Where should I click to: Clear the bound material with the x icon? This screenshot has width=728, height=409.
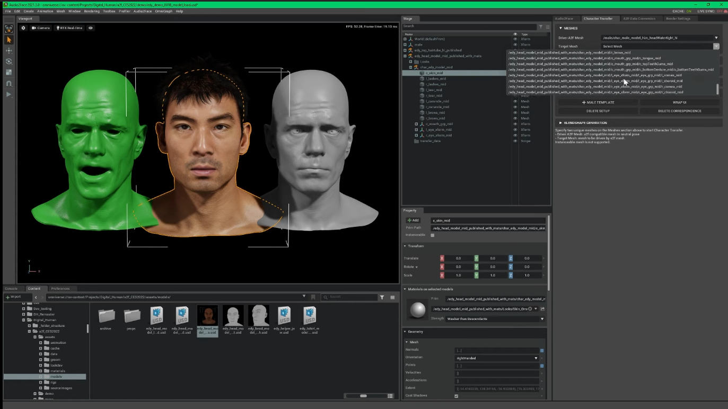coord(530,309)
